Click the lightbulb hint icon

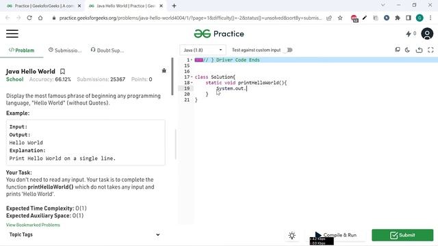(x=292, y=235)
